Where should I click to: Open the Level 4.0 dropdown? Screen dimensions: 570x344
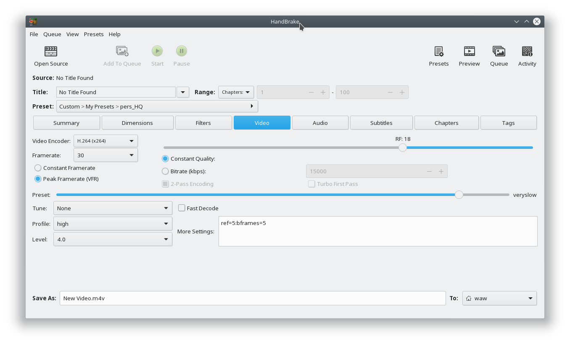click(113, 239)
